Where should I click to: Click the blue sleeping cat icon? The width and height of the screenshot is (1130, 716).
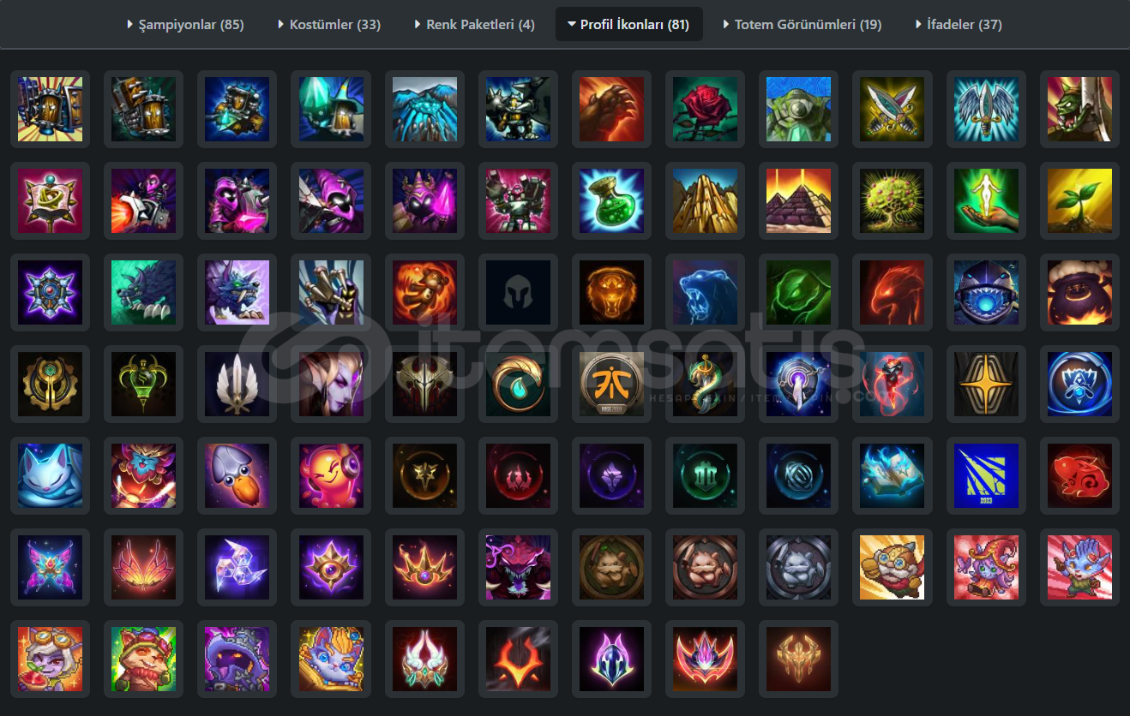point(50,475)
